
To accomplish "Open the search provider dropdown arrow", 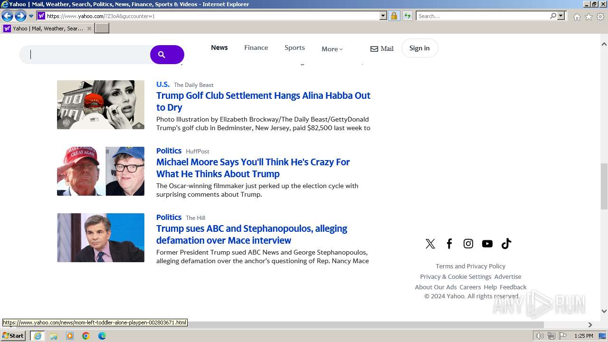I will click(x=561, y=16).
